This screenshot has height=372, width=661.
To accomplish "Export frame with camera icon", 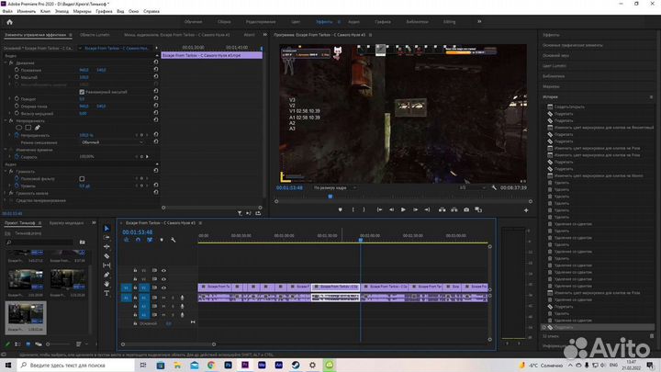I will tap(466, 209).
